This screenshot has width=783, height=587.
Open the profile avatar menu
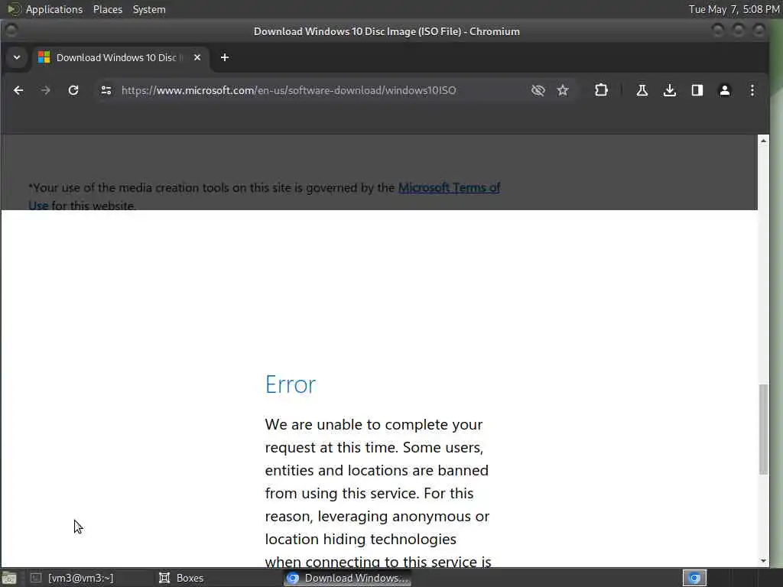click(725, 90)
